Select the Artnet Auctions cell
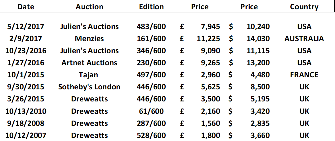The width and height of the screenshot is (335, 141). [90, 63]
